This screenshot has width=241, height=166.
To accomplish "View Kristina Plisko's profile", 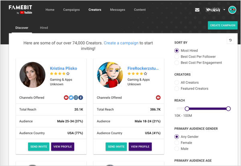I will pyautogui.click(x=63, y=147).
